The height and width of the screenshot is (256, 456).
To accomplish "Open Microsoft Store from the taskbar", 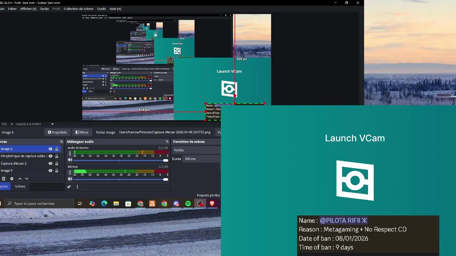I will tap(128, 204).
